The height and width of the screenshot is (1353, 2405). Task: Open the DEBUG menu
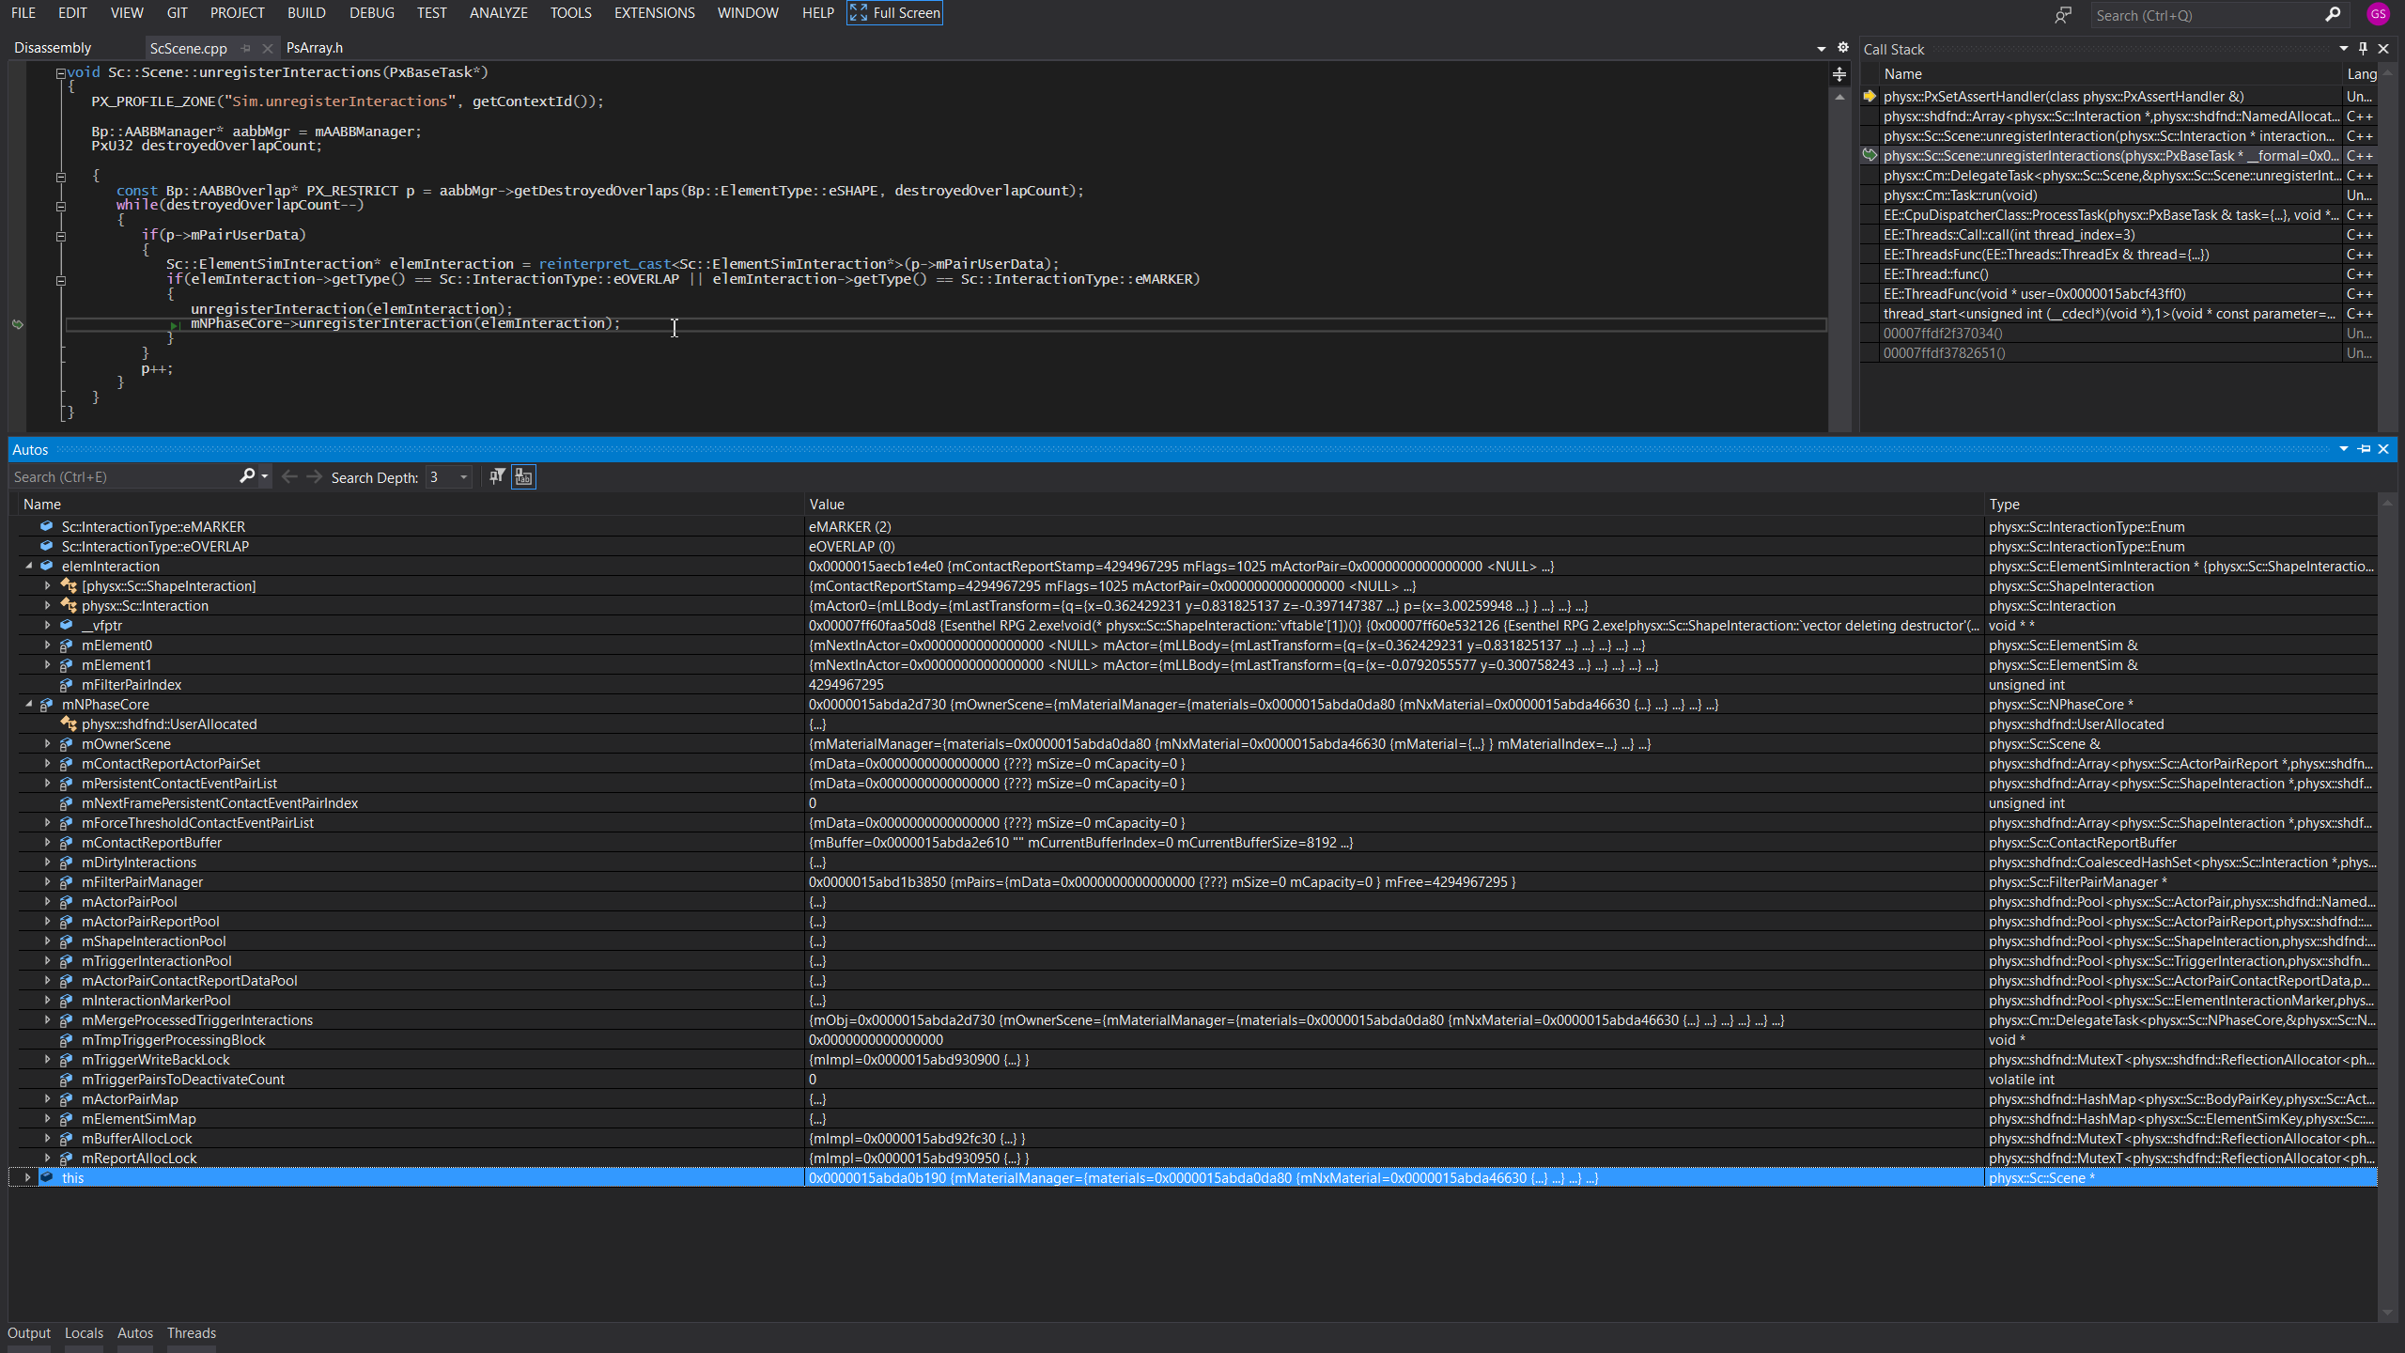tap(371, 12)
